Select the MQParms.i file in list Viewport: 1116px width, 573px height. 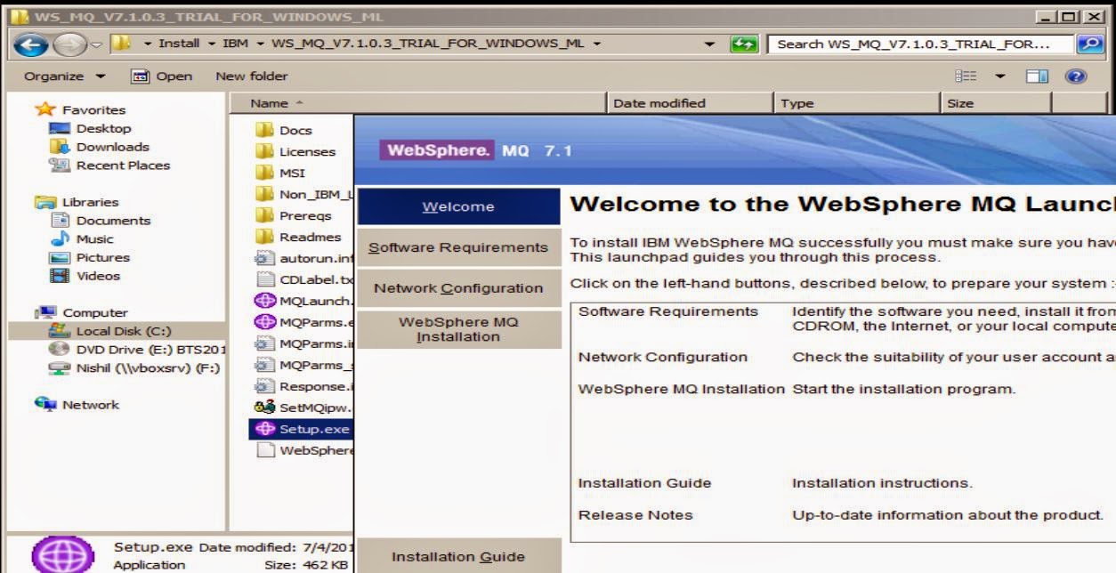click(x=303, y=343)
